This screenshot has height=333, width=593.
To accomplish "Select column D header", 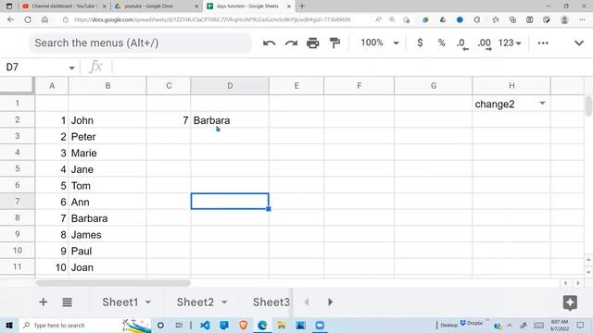I will coord(230,86).
